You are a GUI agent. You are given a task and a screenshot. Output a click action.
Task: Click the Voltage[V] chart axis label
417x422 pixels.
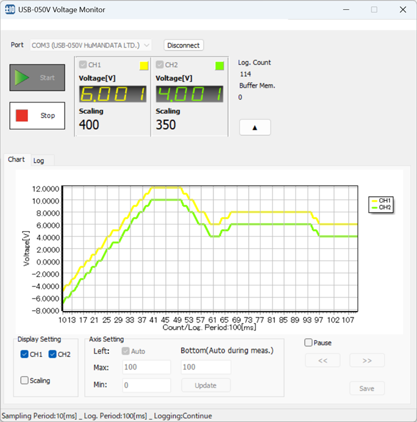pyautogui.click(x=26, y=248)
